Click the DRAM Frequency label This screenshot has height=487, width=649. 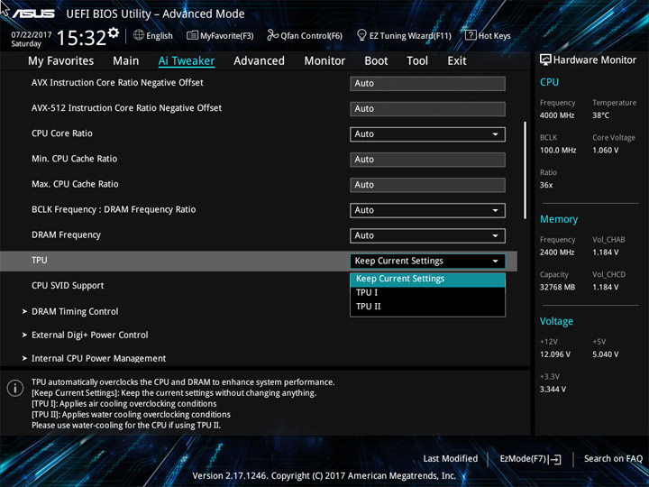coord(66,234)
